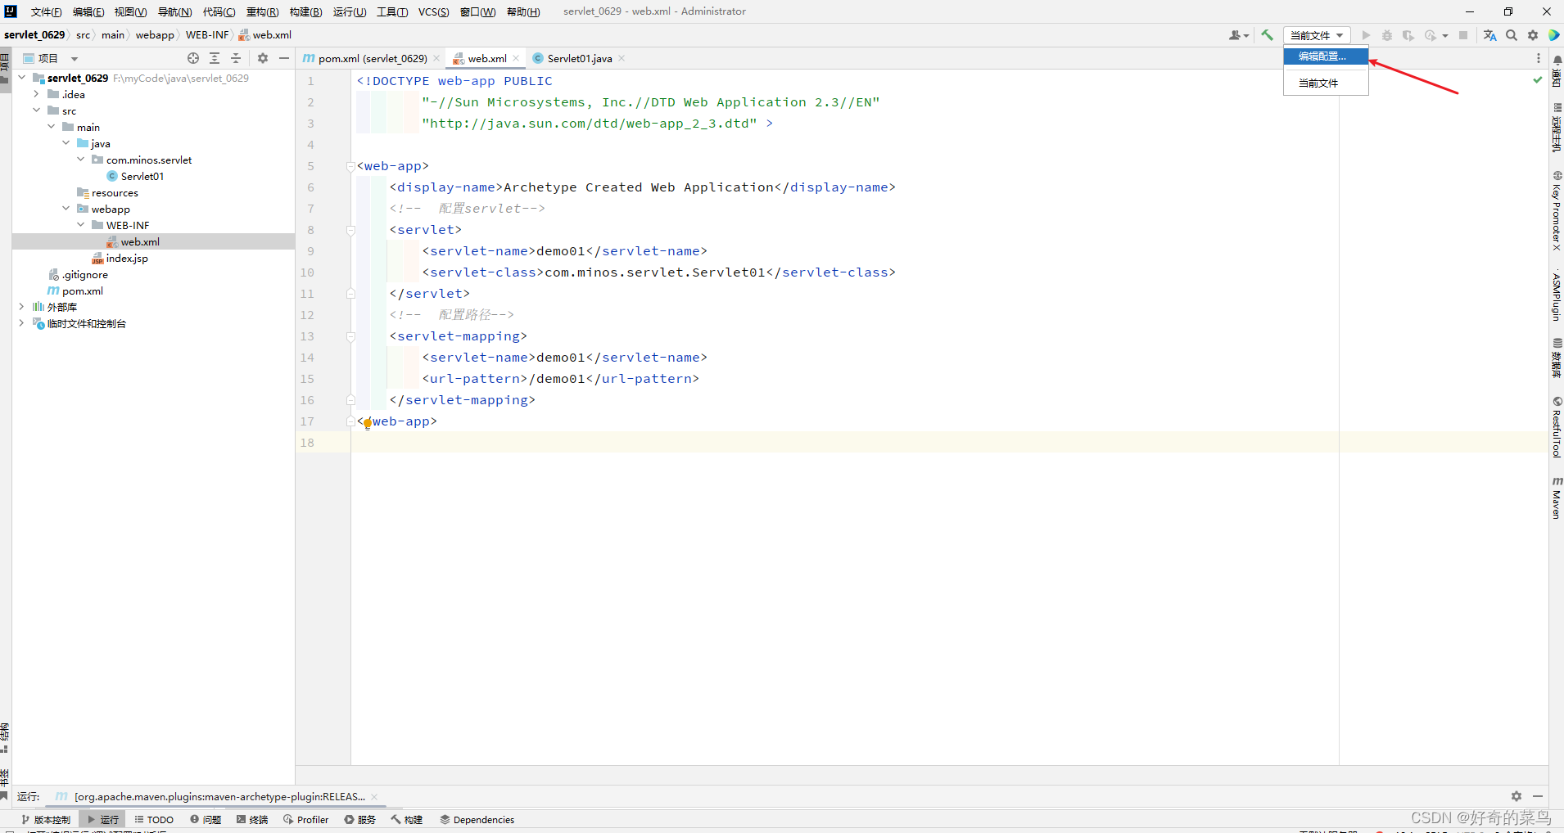The height and width of the screenshot is (833, 1564).
Task: Collapse the webapp folder node
Action: pyautogui.click(x=66, y=209)
